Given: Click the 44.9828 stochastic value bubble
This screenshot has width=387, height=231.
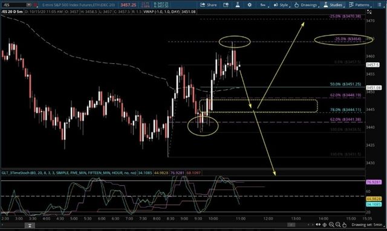Looking at the screenshot, I should 374,199.
